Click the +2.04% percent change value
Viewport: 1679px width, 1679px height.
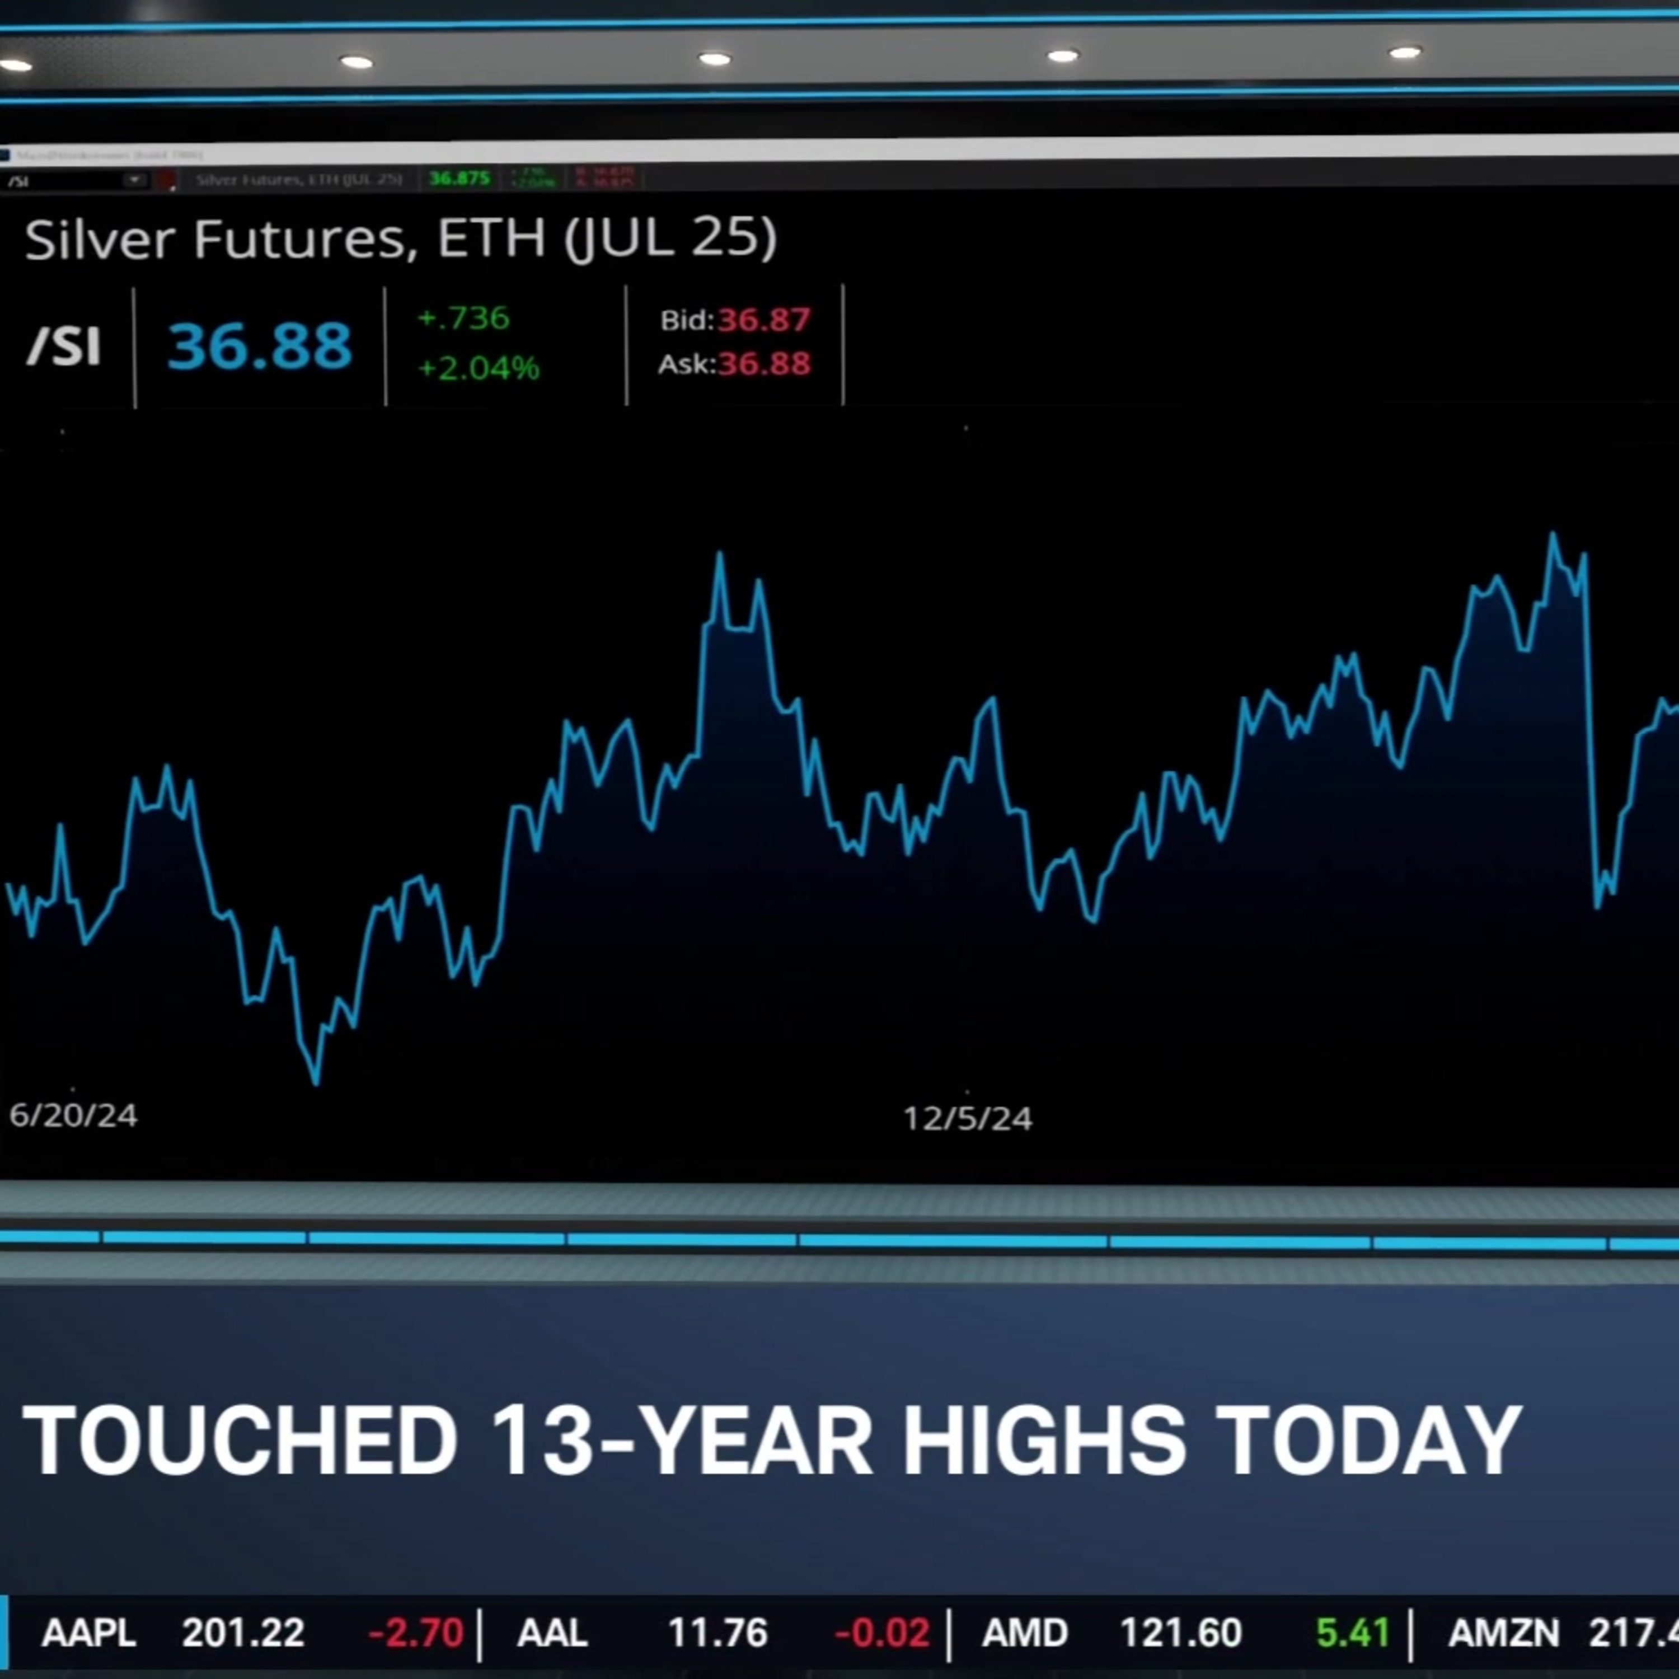[479, 368]
